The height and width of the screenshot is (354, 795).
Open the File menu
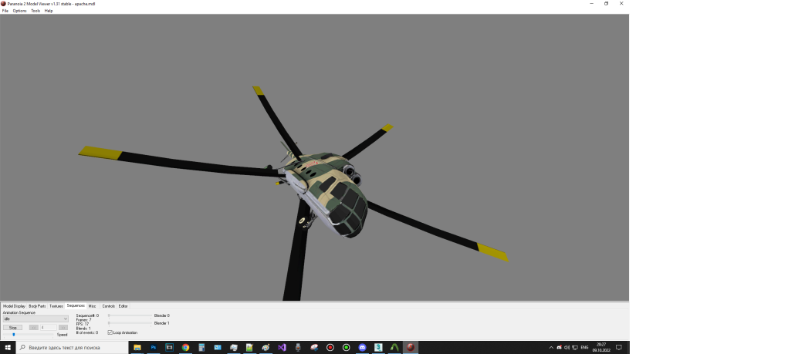click(5, 11)
